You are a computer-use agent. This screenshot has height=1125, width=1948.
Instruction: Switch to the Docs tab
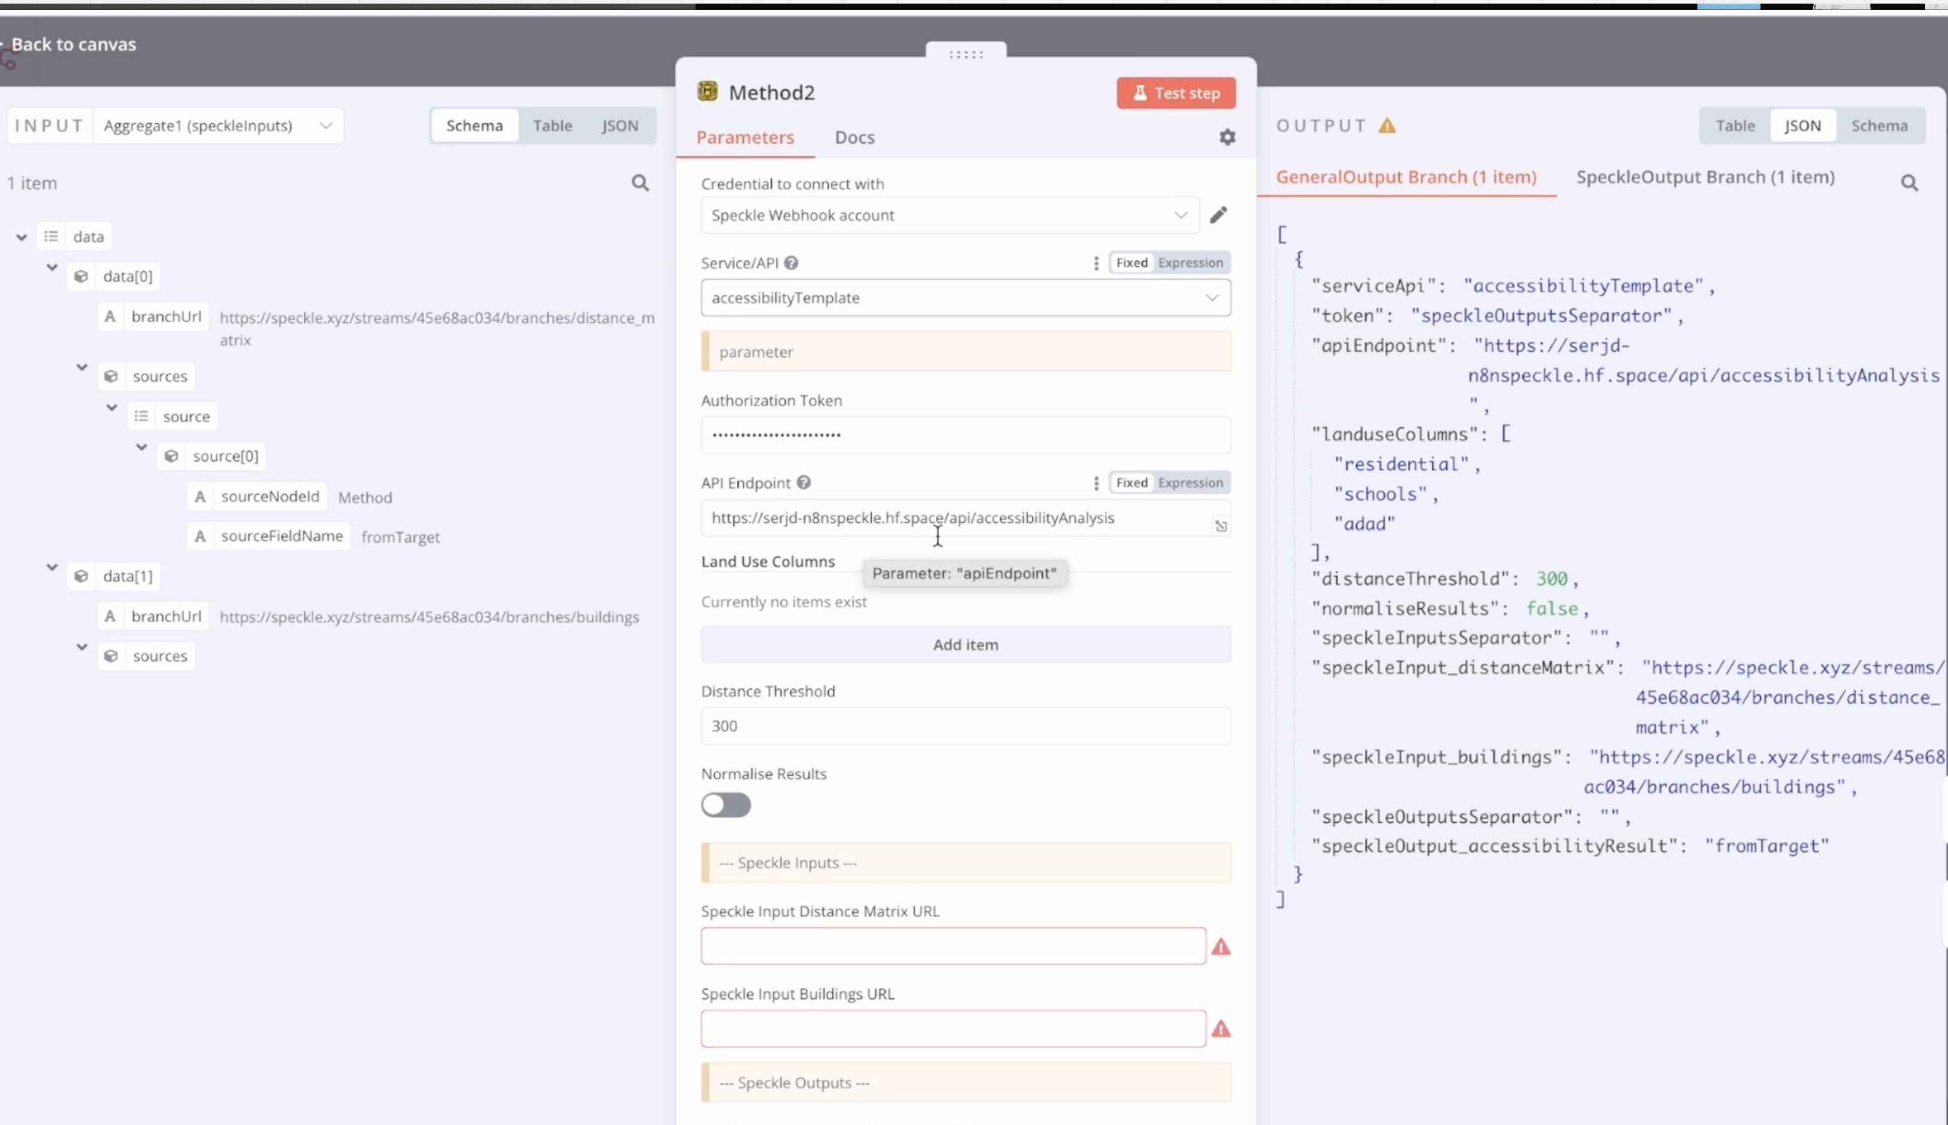(854, 138)
